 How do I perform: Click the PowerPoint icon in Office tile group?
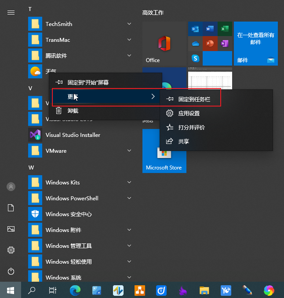click(210, 44)
